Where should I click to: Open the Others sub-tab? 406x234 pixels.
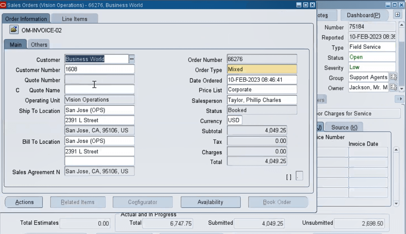pos(39,45)
